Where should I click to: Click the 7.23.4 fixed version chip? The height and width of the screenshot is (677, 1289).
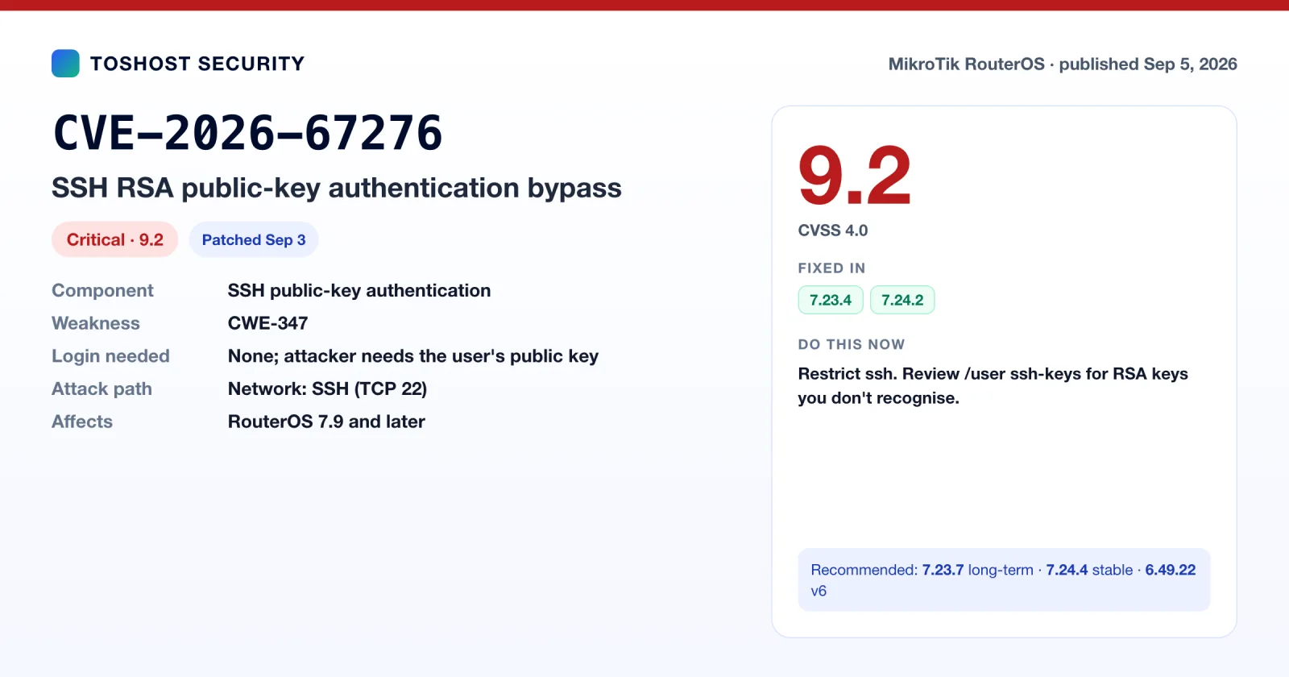pyautogui.click(x=831, y=300)
